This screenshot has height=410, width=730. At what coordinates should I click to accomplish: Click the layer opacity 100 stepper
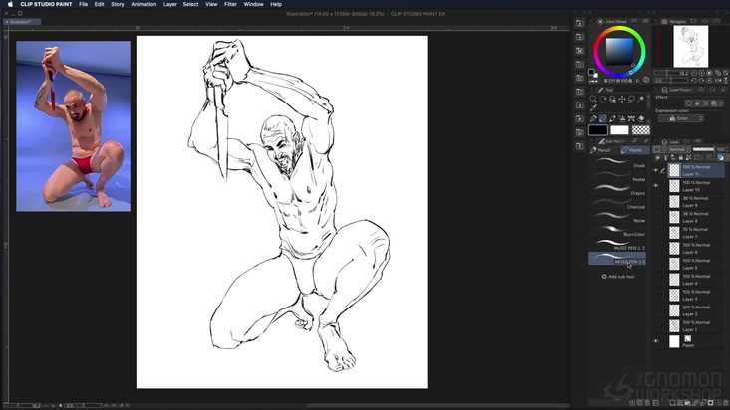727,149
